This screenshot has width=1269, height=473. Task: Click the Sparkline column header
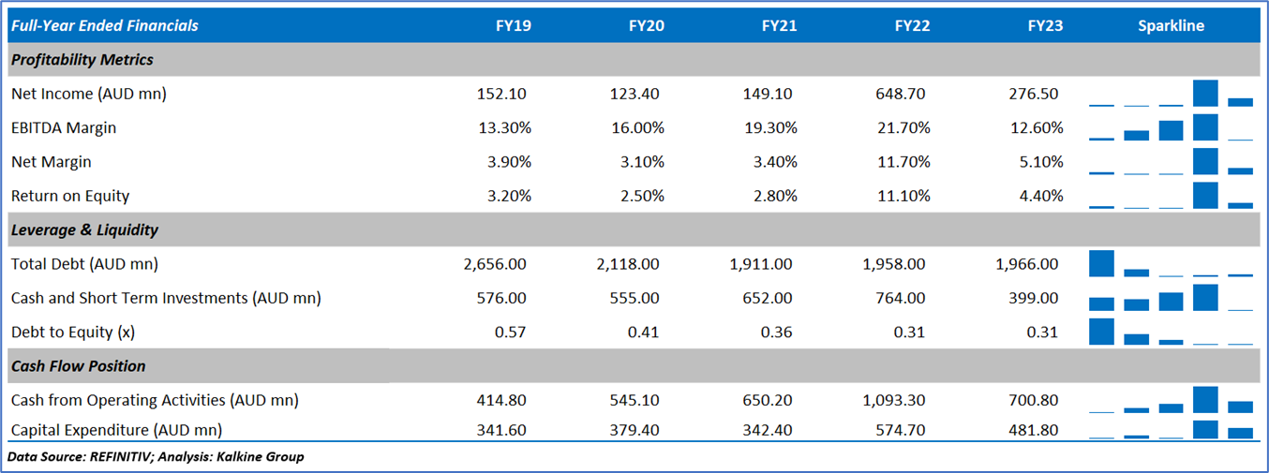[x=1171, y=26]
